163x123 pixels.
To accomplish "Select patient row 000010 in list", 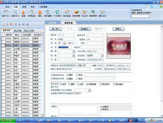I will coord(22,59).
